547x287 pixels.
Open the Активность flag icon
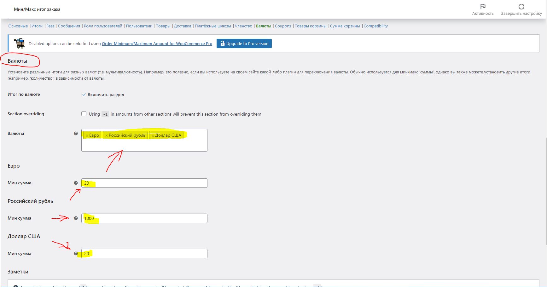tap(483, 7)
